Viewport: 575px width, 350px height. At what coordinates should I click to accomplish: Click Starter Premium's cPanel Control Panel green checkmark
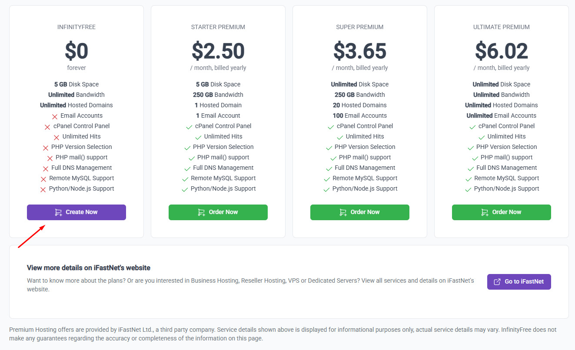189,127
